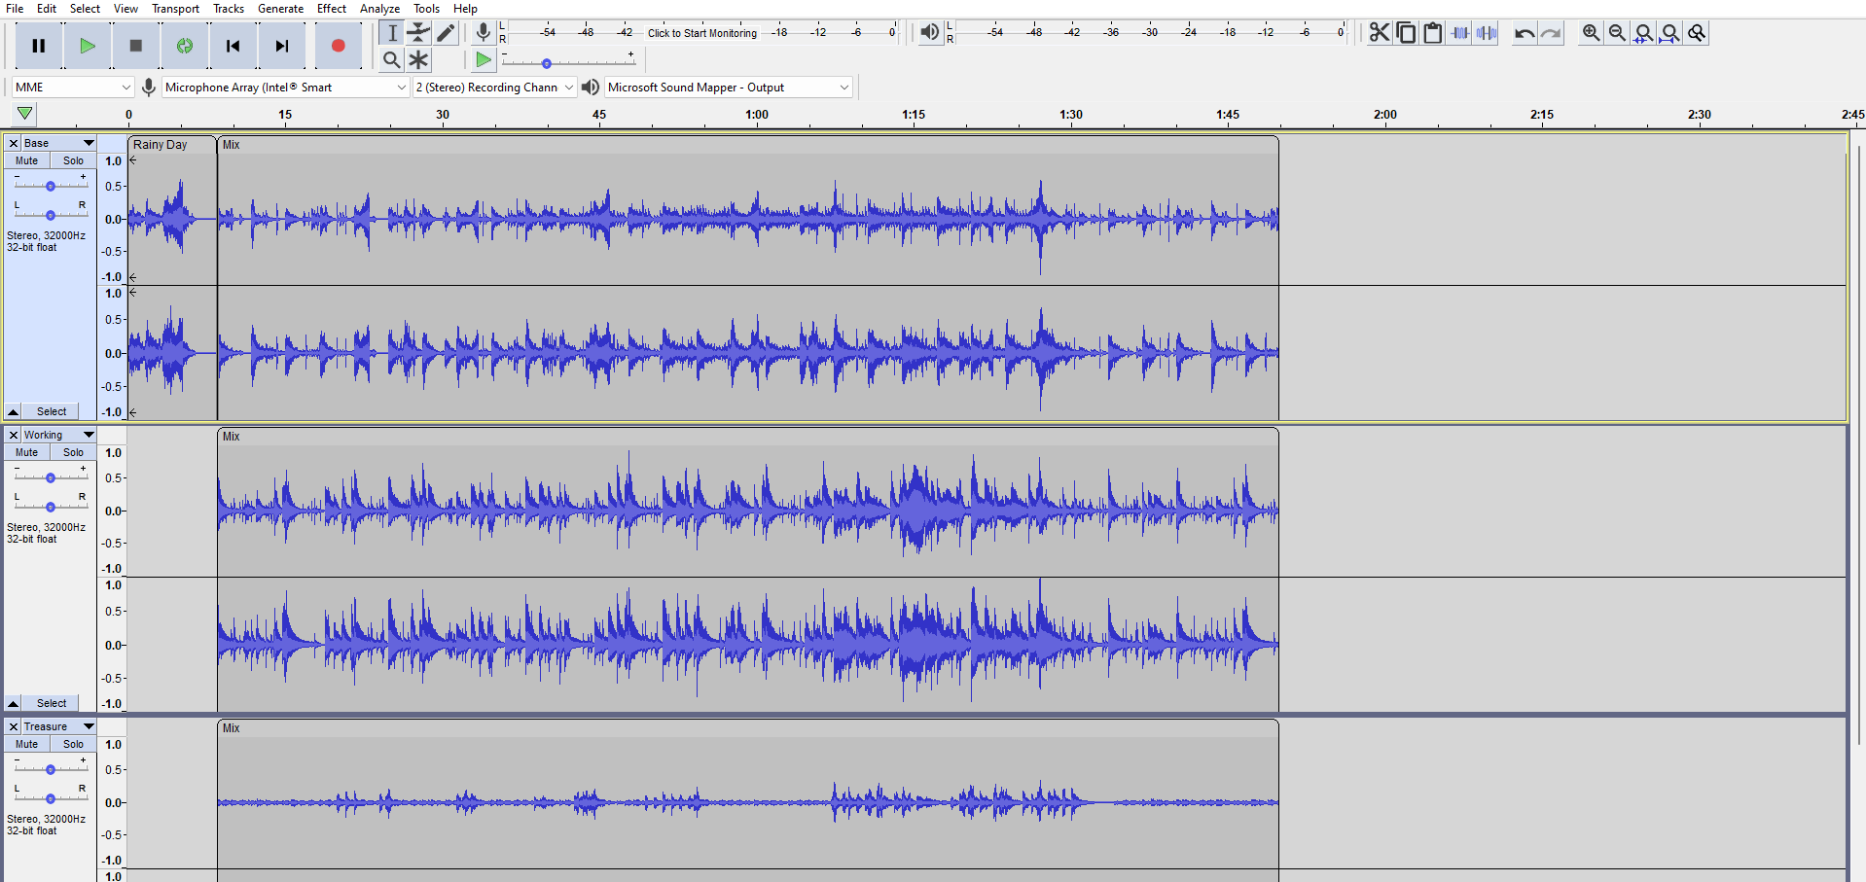This screenshot has width=1866, height=882.
Task: Click the record meter microphone icon
Action: 483,32
